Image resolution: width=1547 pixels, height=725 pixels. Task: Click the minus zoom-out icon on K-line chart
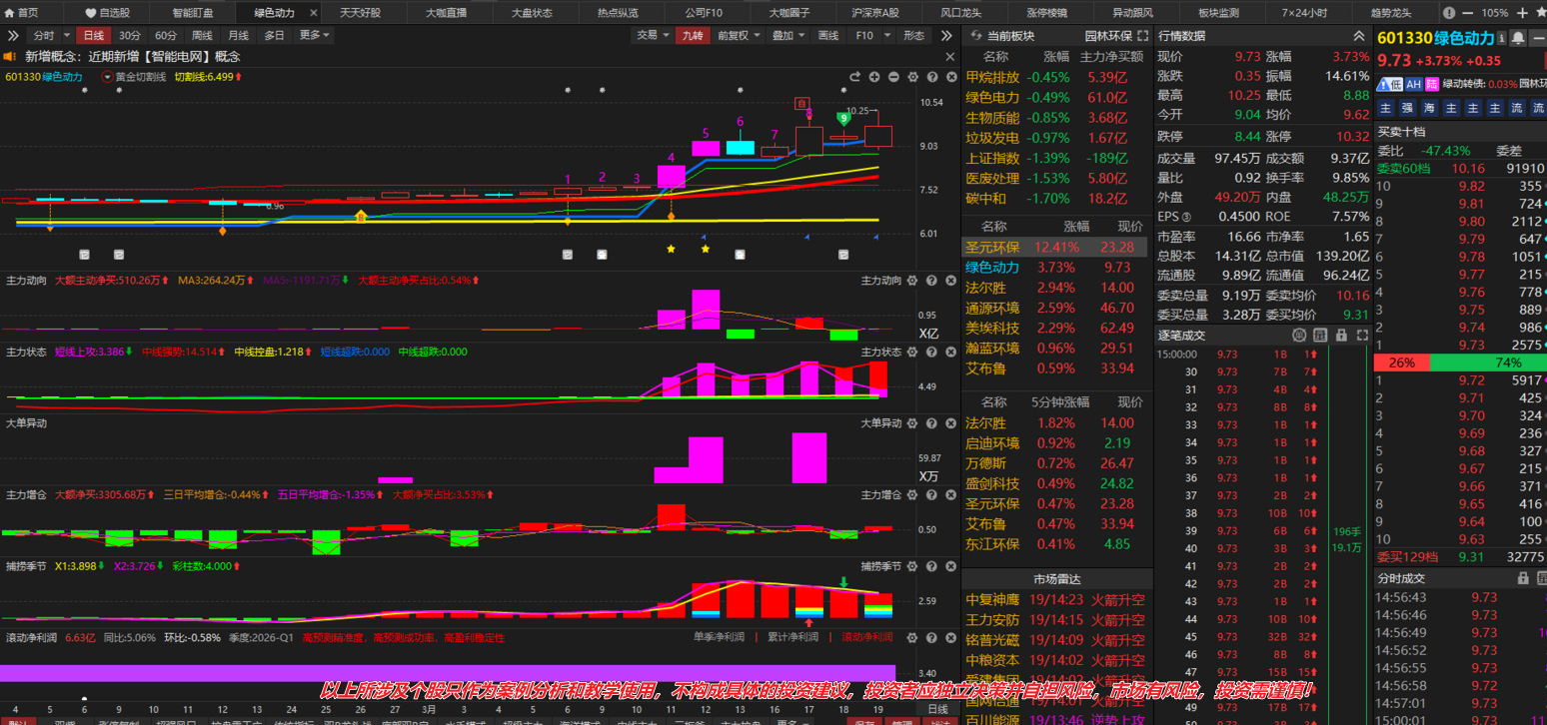click(x=893, y=77)
